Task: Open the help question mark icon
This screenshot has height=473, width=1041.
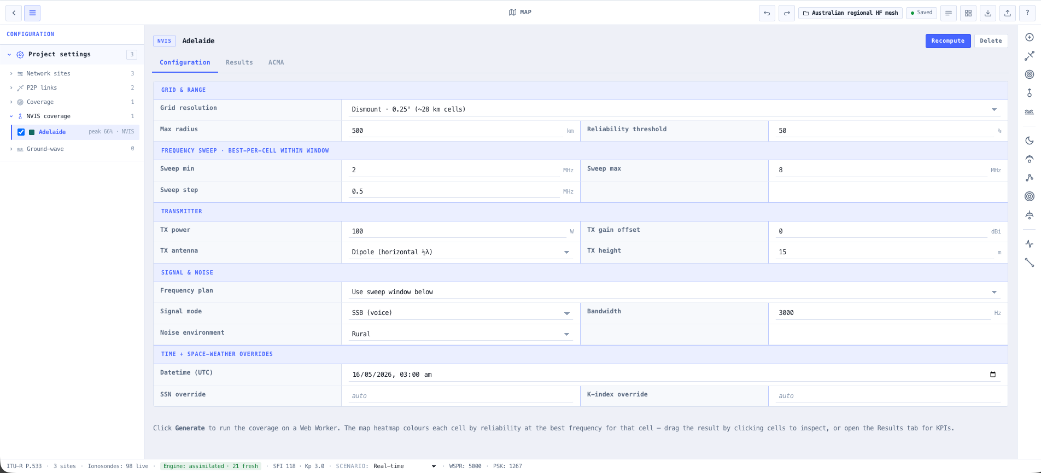Action: (x=1027, y=13)
